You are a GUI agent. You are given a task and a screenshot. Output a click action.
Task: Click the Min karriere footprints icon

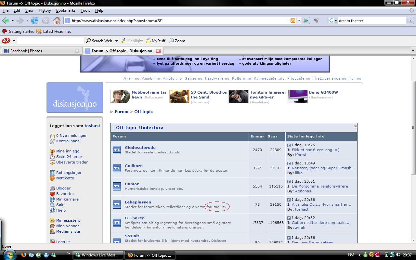coord(52,199)
